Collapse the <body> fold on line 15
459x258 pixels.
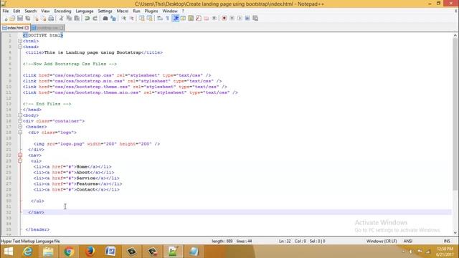20,115
